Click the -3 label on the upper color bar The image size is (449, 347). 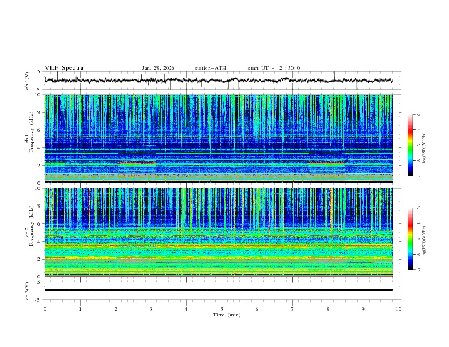click(x=418, y=115)
